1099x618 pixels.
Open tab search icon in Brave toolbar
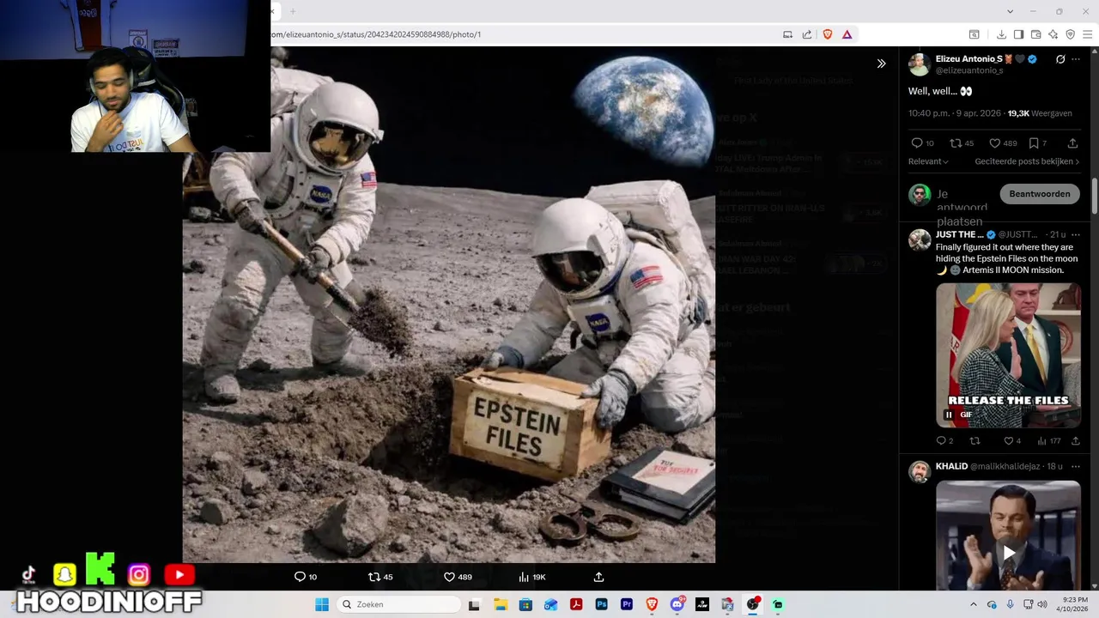click(x=975, y=34)
